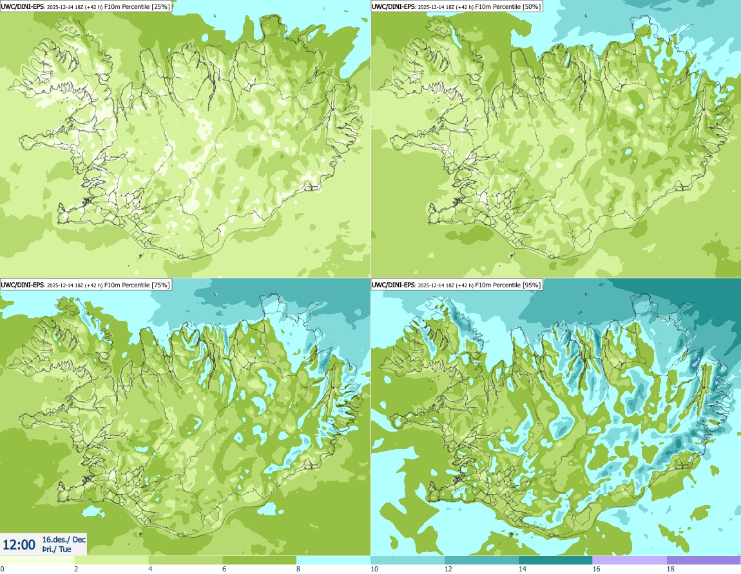Click the F10m Percentile [75%] panel title
Screen dimensions: 741x574
(x=86, y=284)
